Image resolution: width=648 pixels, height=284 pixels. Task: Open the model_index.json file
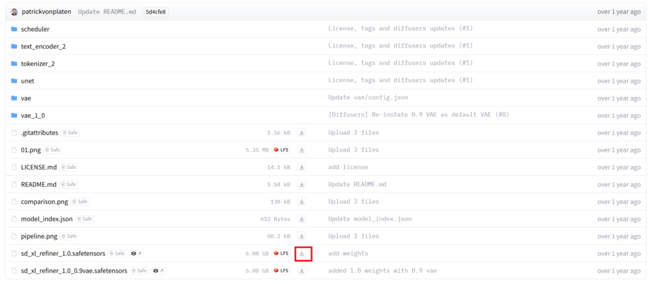[x=47, y=219]
